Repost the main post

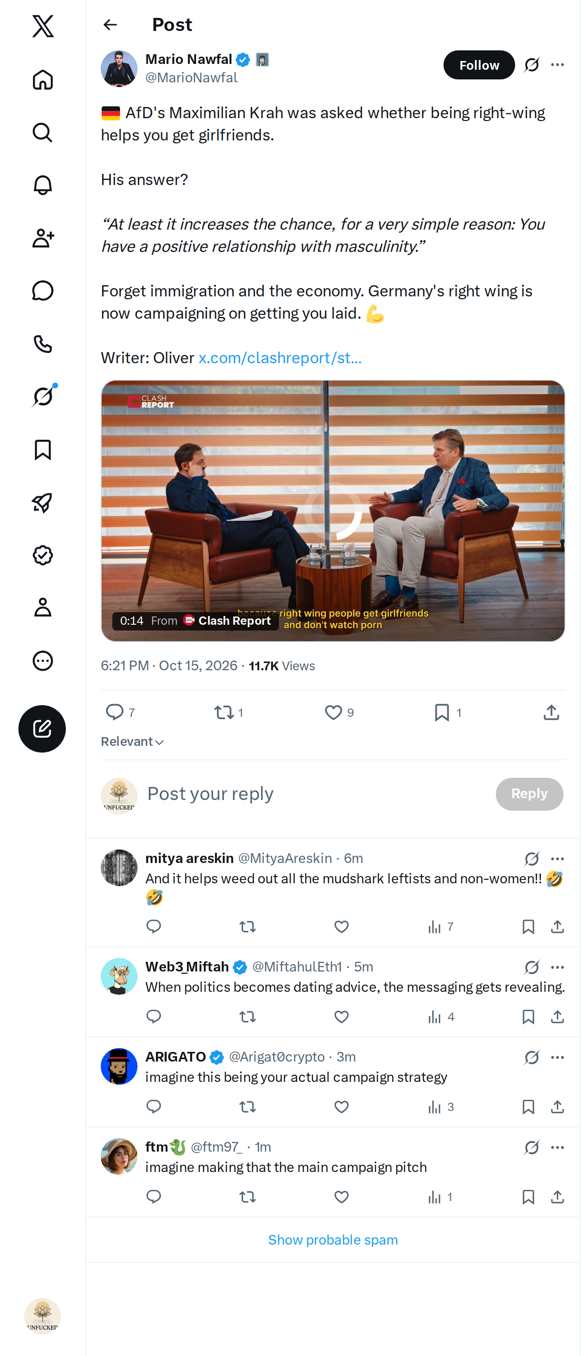coord(229,712)
